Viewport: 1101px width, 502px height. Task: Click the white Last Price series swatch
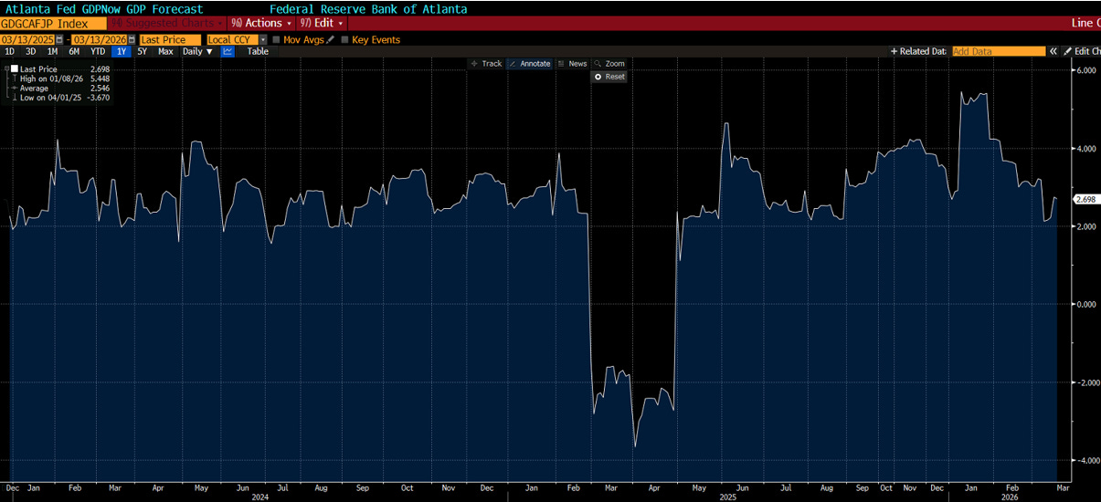point(15,69)
